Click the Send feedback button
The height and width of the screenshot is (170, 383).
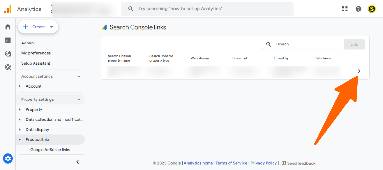click(298, 163)
